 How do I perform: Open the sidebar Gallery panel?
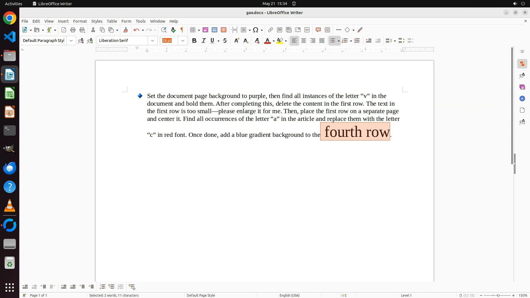click(x=522, y=87)
